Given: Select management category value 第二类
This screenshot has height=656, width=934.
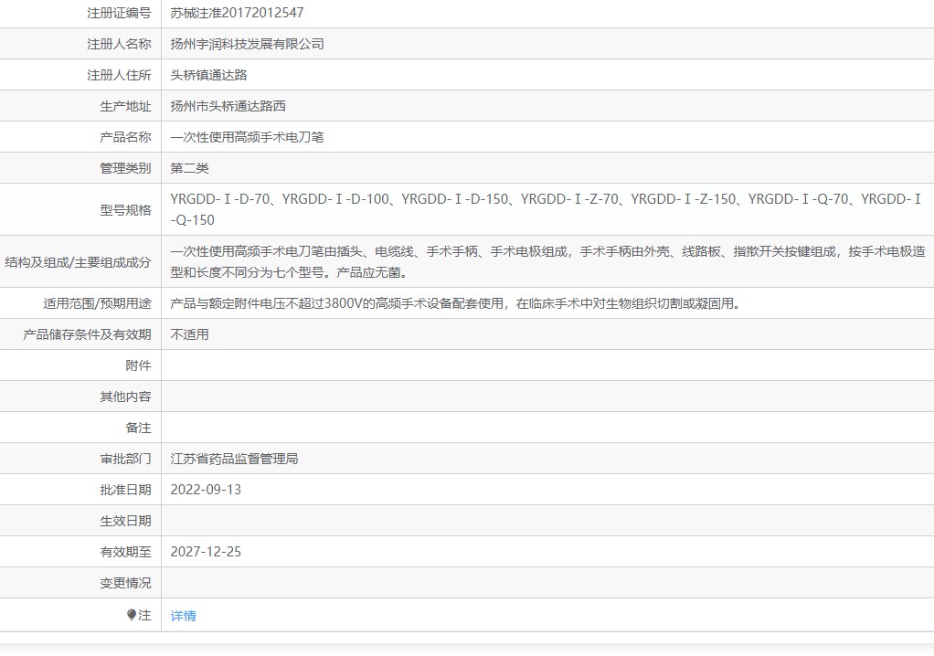Looking at the screenshot, I should coord(189,168).
